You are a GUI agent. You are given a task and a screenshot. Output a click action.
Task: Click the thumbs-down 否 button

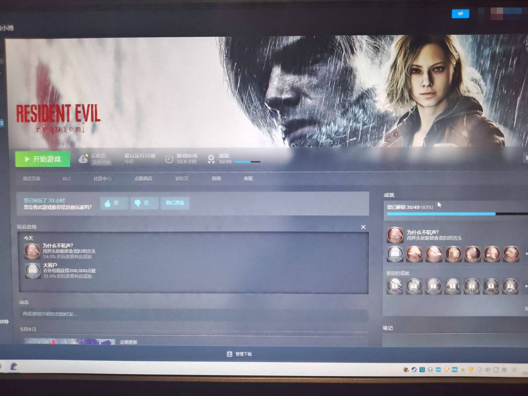pyautogui.click(x=144, y=203)
